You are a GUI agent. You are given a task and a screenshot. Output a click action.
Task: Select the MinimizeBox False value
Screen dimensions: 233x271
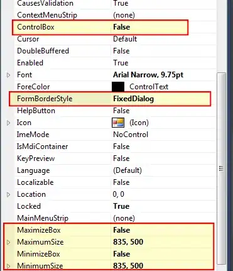(122, 254)
